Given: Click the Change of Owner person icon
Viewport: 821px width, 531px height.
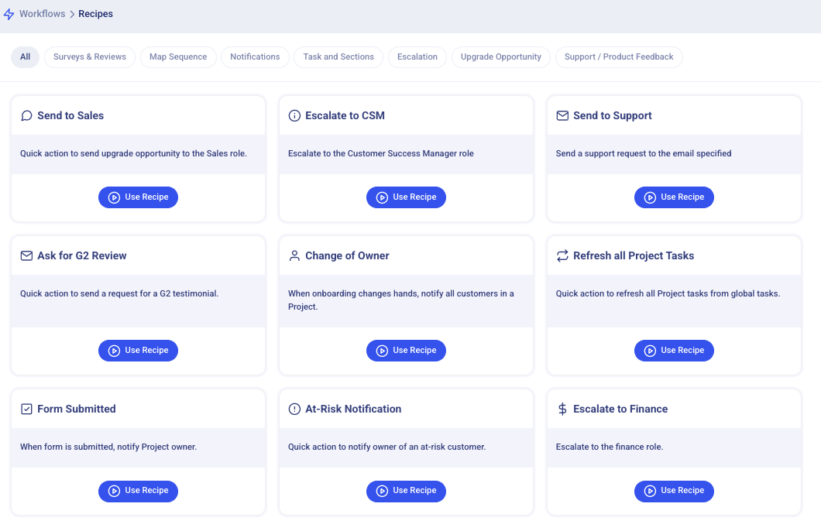Looking at the screenshot, I should [x=294, y=255].
